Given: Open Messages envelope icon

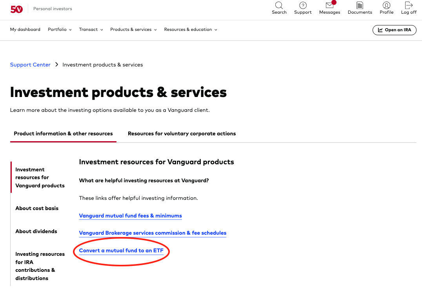Looking at the screenshot, I should 329,5.
